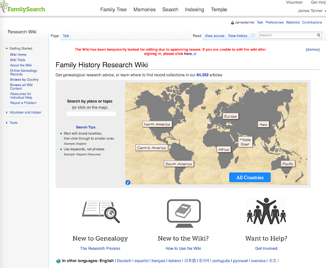This screenshot has width=326, height=268.
Task: Open Online Genealogy Records link
Action: (x=23, y=72)
